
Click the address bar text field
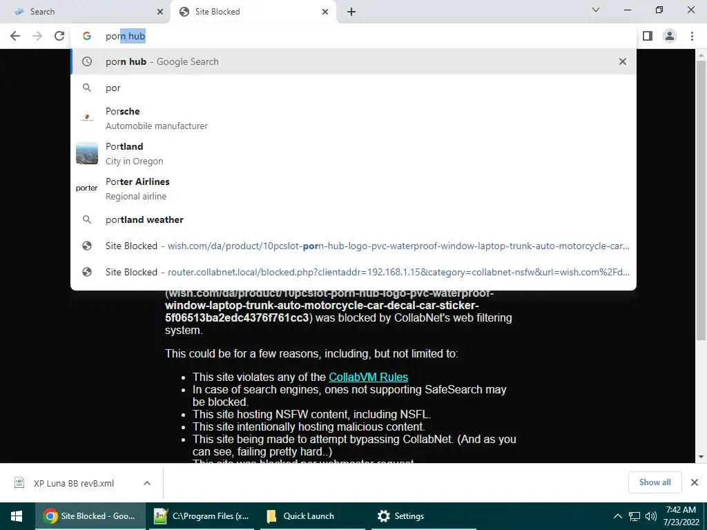353,36
